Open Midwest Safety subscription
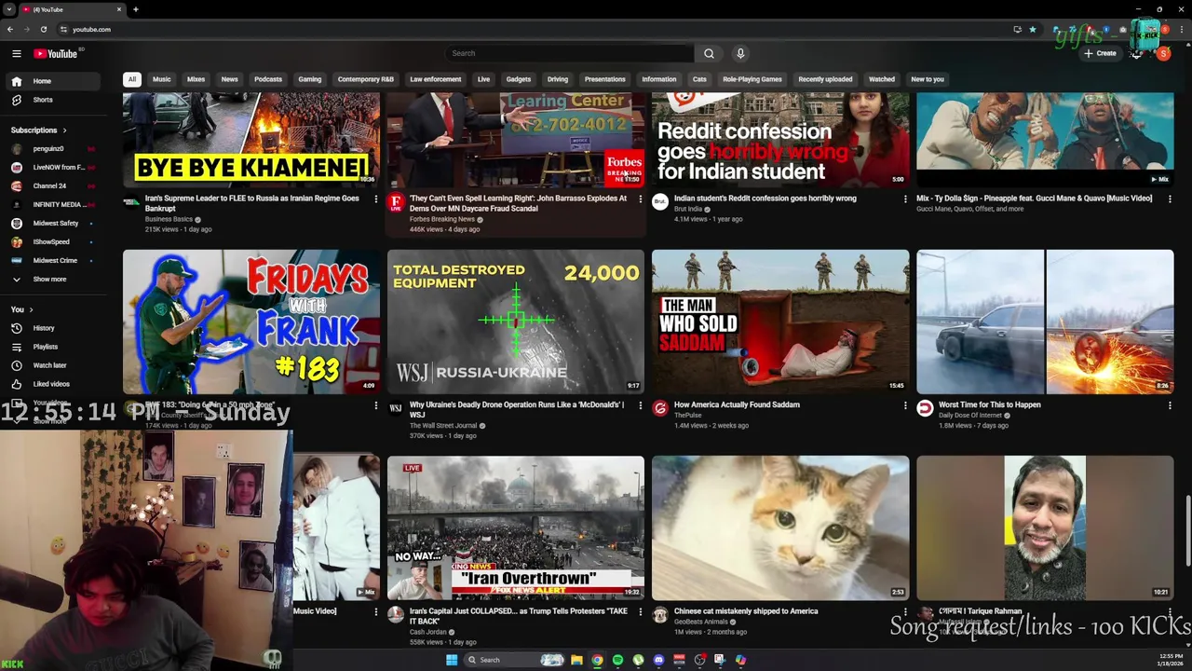1192x671 pixels. (52, 224)
